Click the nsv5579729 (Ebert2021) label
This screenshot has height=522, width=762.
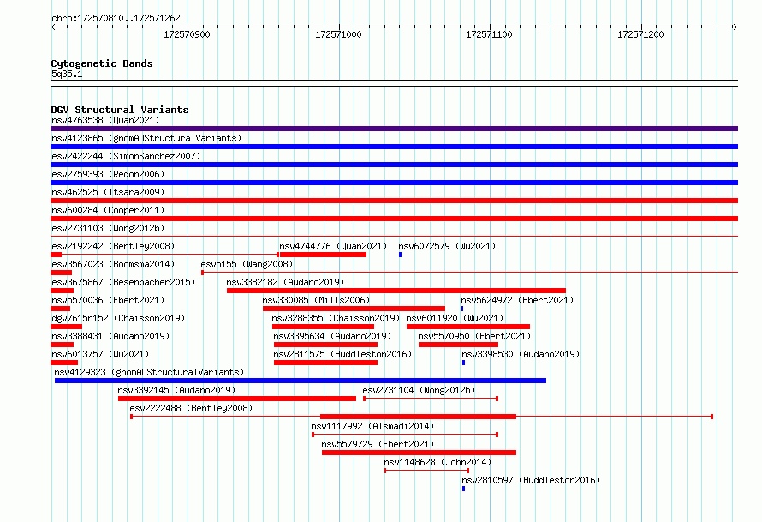(x=378, y=444)
